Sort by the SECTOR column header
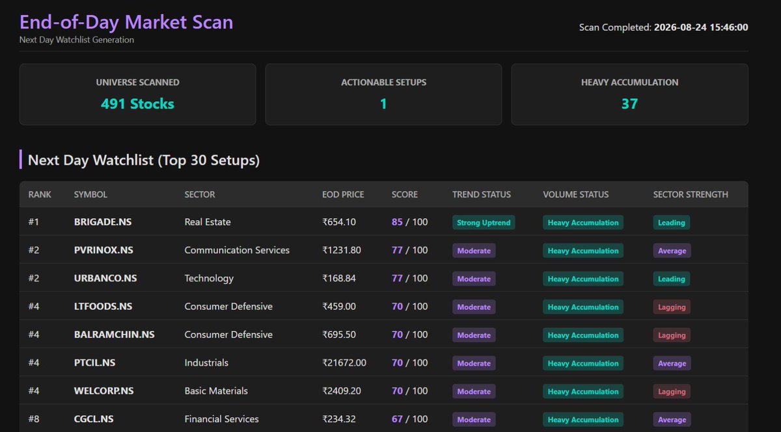The height and width of the screenshot is (432, 781). click(200, 194)
